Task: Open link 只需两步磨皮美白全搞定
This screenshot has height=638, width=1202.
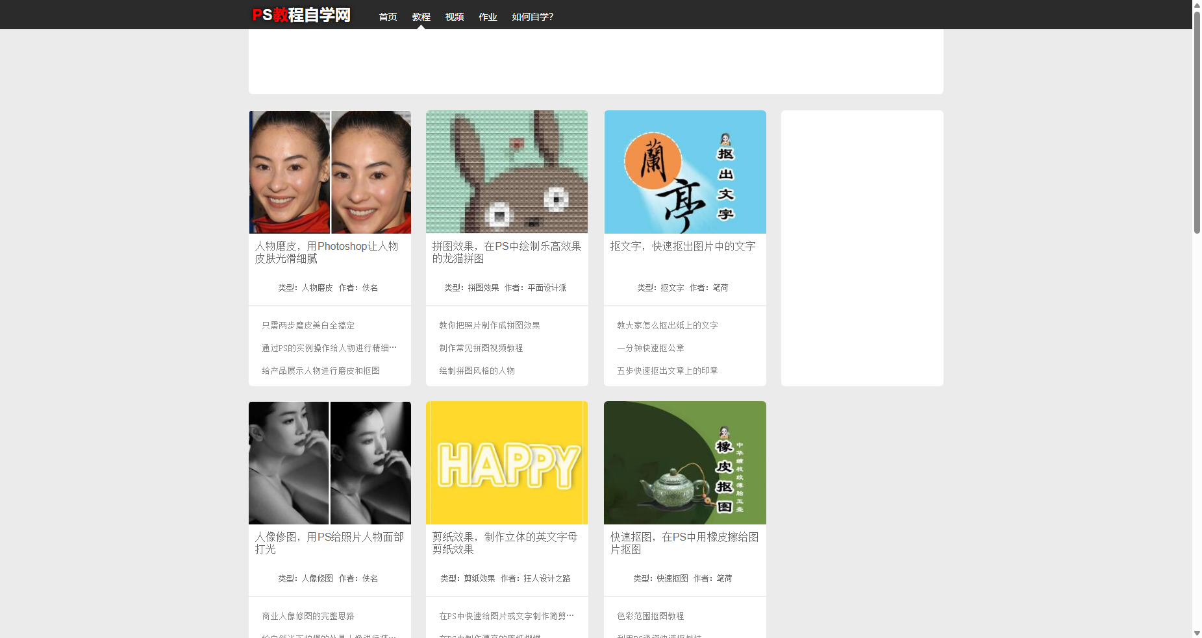Action: pos(308,325)
